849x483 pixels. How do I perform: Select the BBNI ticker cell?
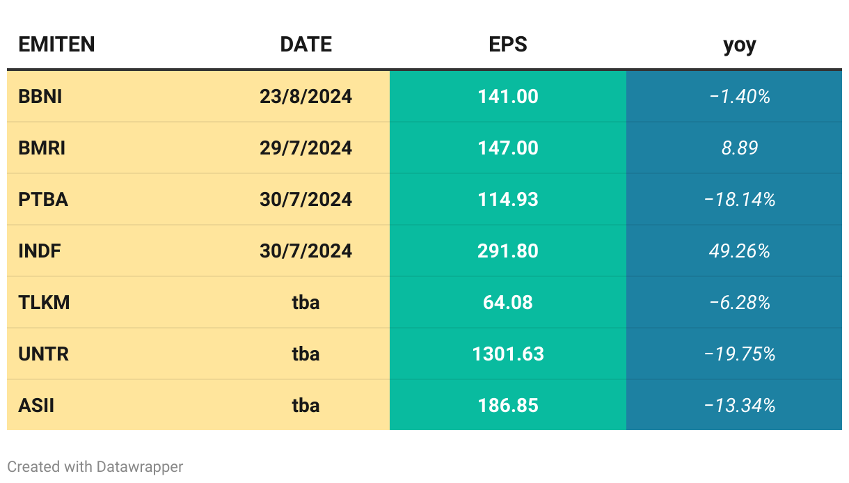tap(40, 96)
